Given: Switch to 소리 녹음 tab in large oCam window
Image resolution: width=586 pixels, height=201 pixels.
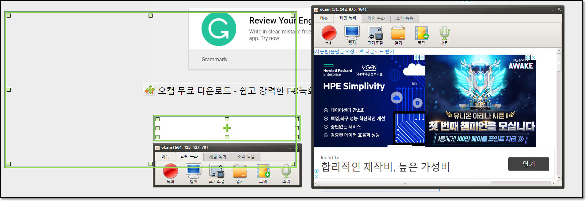Looking at the screenshot, I should pyautogui.click(x=405, y=19).
